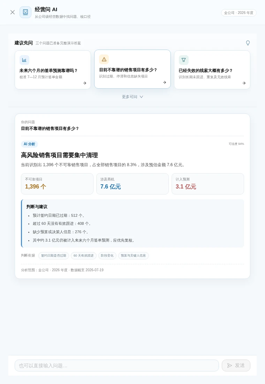Click subtitle 识别长期未跟进、重复及无效线索
Viewport: 265px width, 384px height.
(205, 77)
